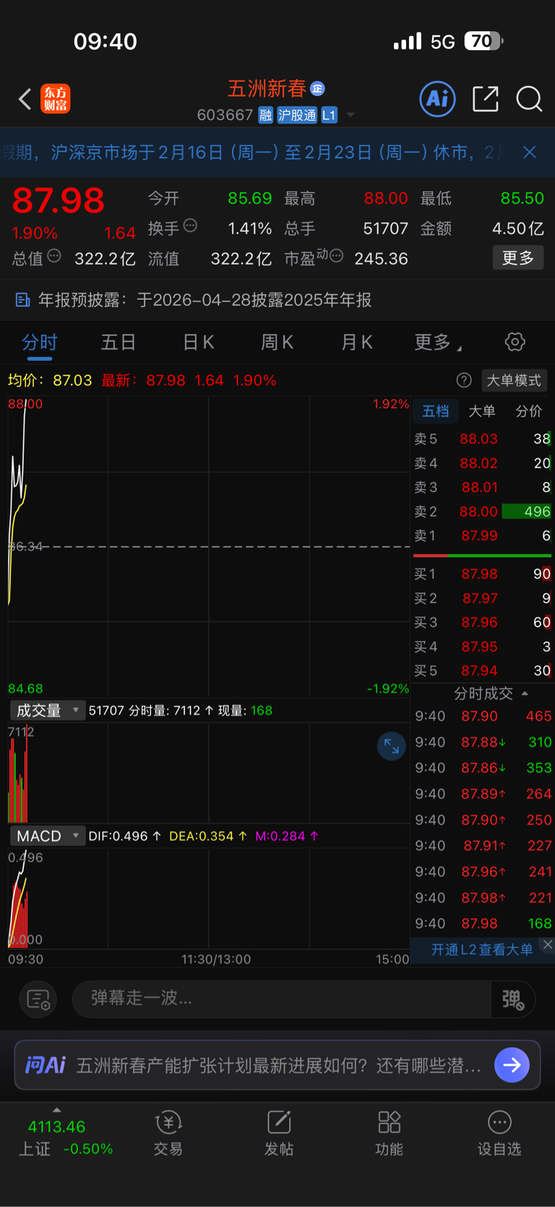Tap the trade row 87.86 with 353

[x=482, y=768]
